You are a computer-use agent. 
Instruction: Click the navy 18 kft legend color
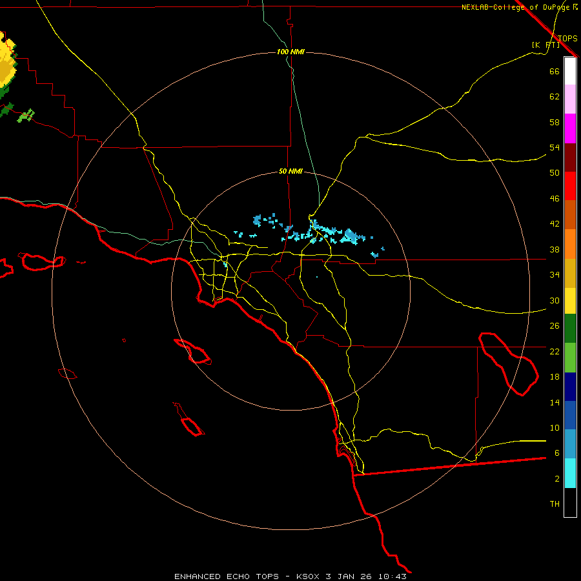[x=570, y=386]
